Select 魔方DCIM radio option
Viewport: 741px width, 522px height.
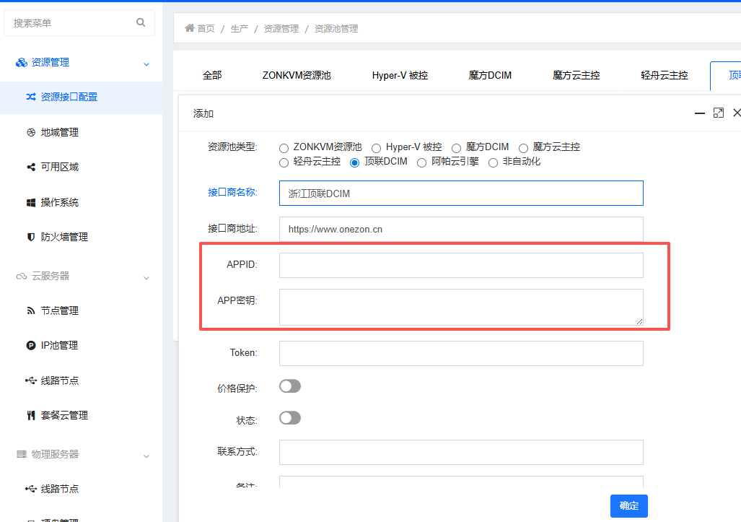click(x=456, y=148)
